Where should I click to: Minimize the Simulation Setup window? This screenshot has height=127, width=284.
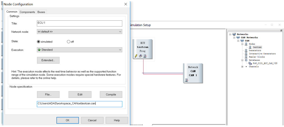click(x=265, y=25)
